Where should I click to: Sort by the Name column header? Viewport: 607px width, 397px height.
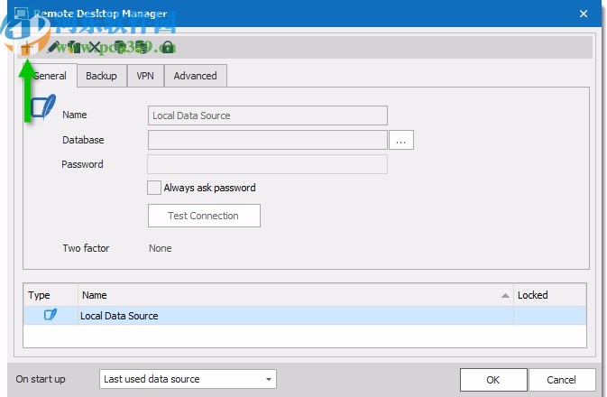click(296, 295)
